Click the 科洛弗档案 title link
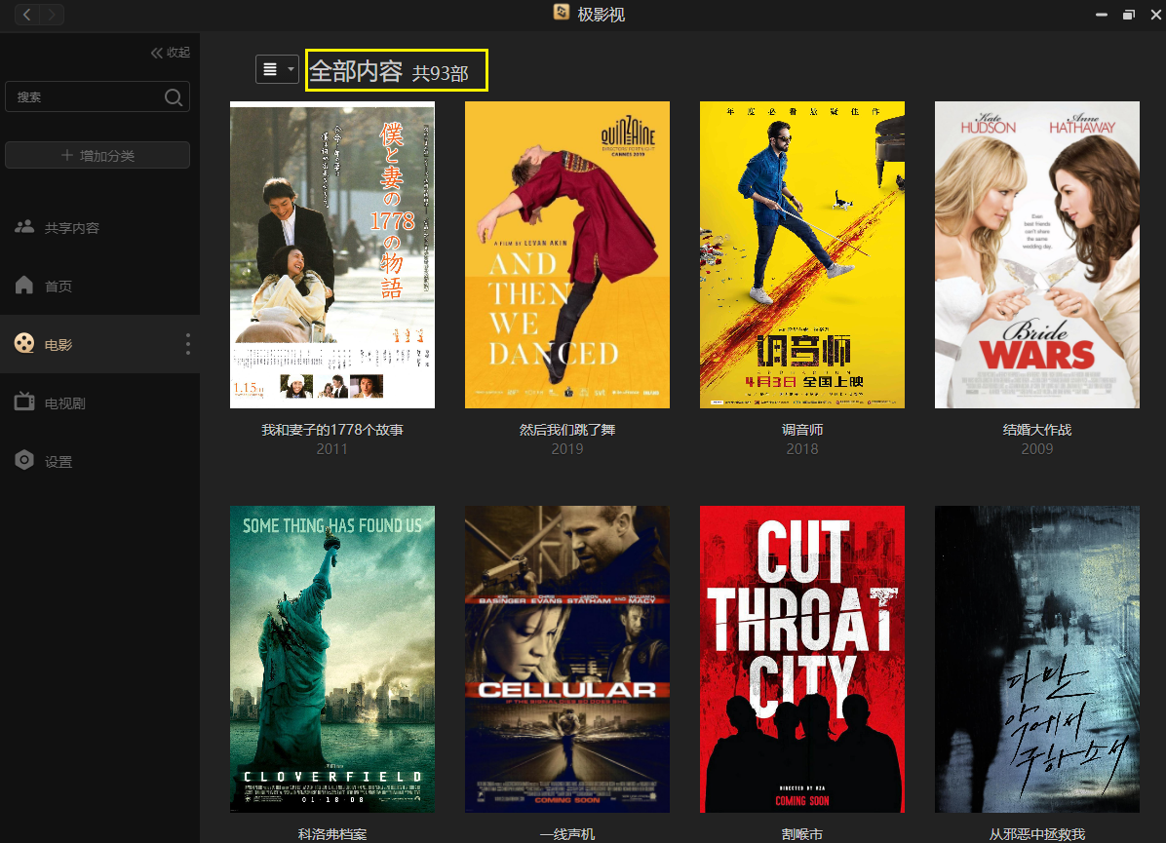Image resolution: width=1166 pixels, height=843 pixels. tap(332, 834)
